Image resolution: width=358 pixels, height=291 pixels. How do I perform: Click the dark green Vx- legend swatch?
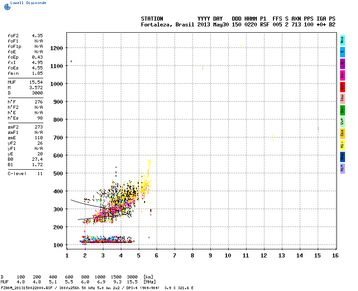342,110
